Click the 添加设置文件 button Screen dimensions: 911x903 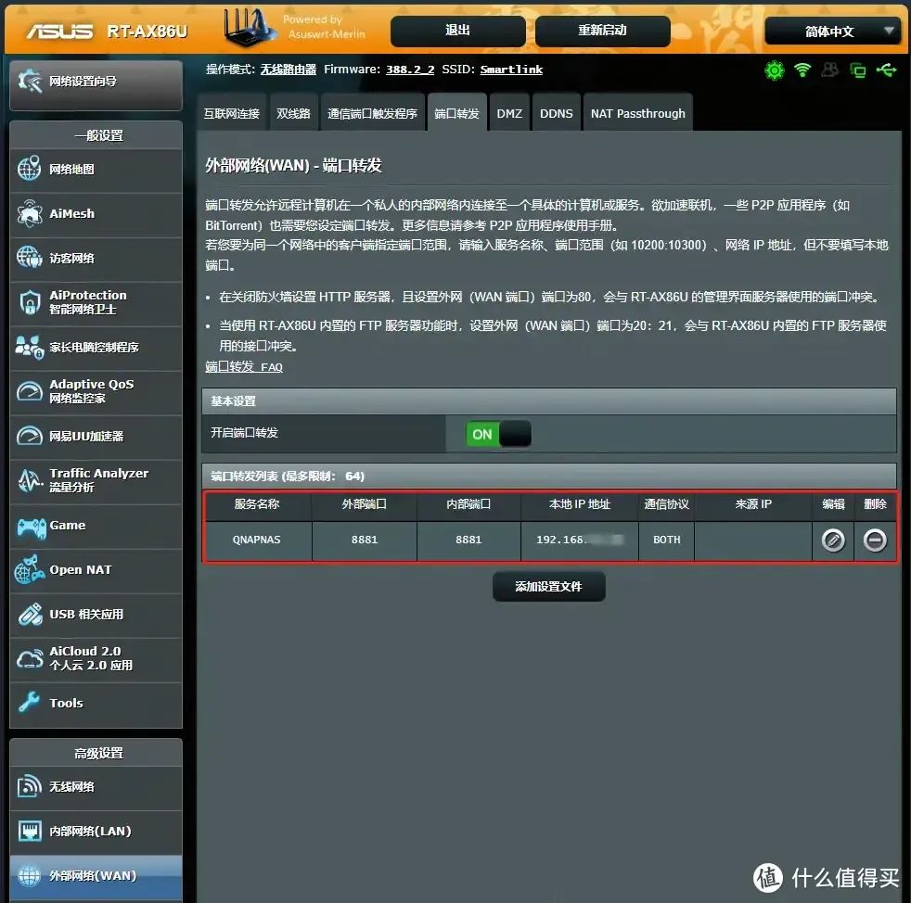point(548,586)
